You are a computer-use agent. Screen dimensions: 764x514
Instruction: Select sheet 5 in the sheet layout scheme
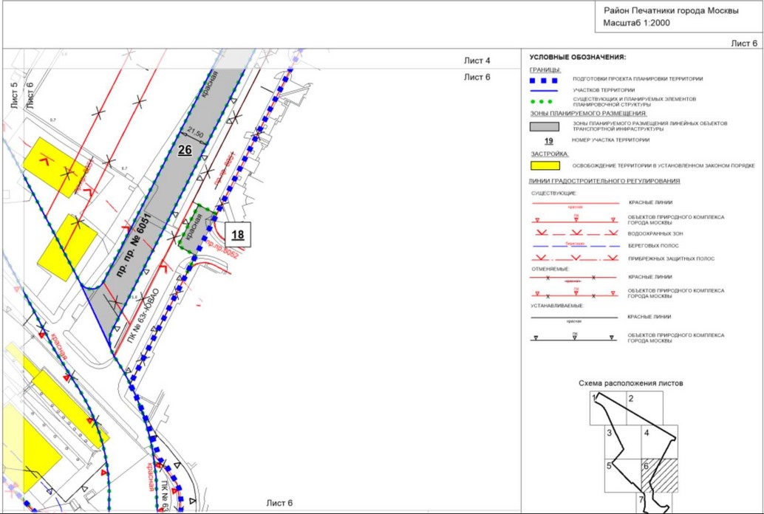pyautogui.click(x=623, y=475)
